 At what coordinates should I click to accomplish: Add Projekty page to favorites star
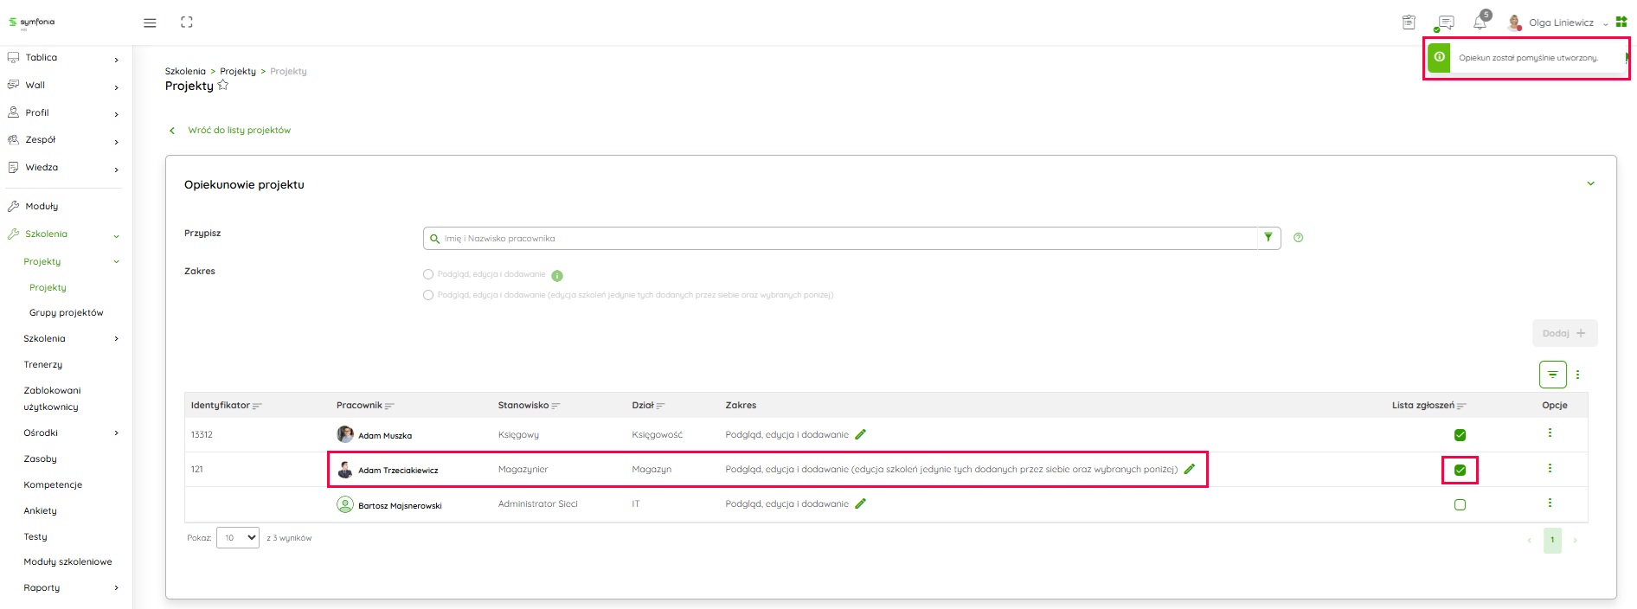pyautogui.click(x=223, y=86)
